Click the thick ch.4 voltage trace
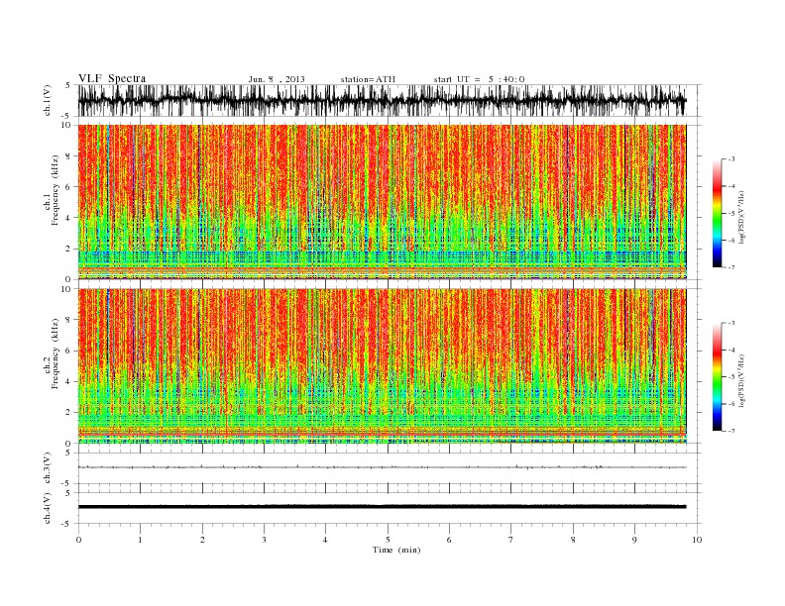The image size is (785, 606). coord(382,507)
